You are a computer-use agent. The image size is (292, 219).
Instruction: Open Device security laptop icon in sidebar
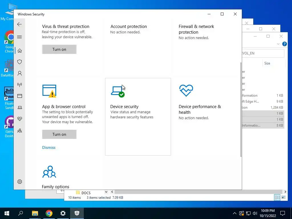tap(20, 108)
